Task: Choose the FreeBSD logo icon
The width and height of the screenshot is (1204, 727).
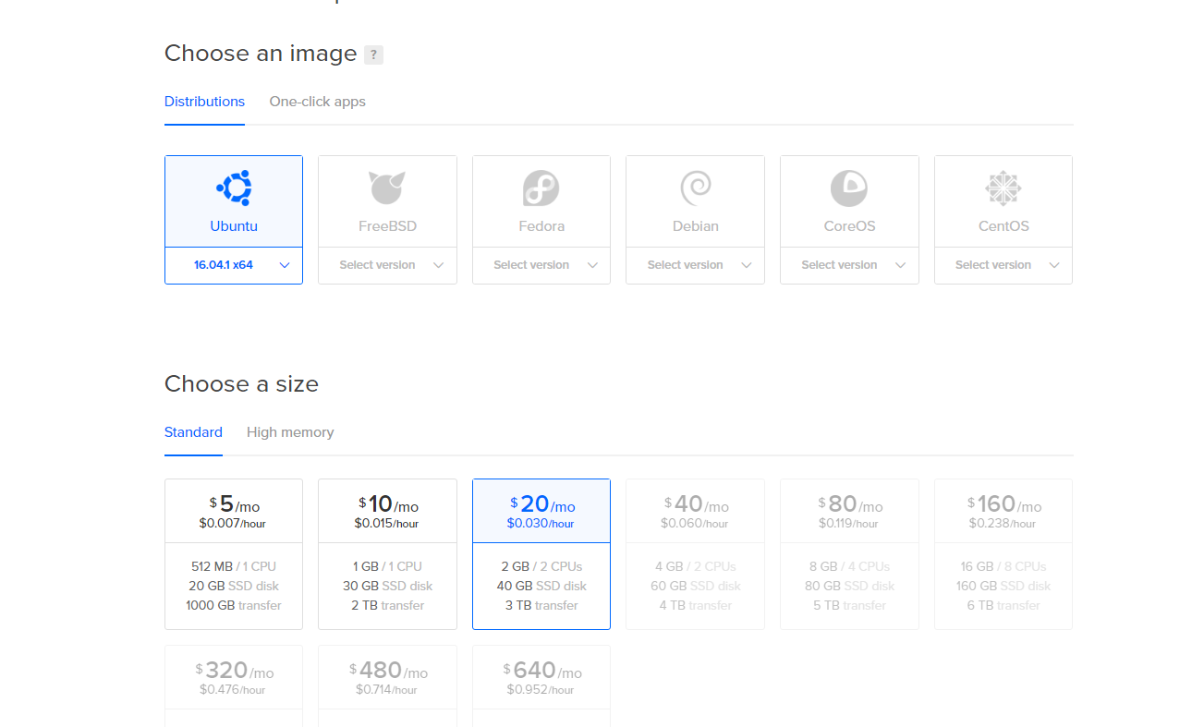Action: (387, 188)
